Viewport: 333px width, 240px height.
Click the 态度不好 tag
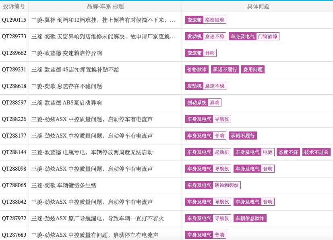(288, 152)
